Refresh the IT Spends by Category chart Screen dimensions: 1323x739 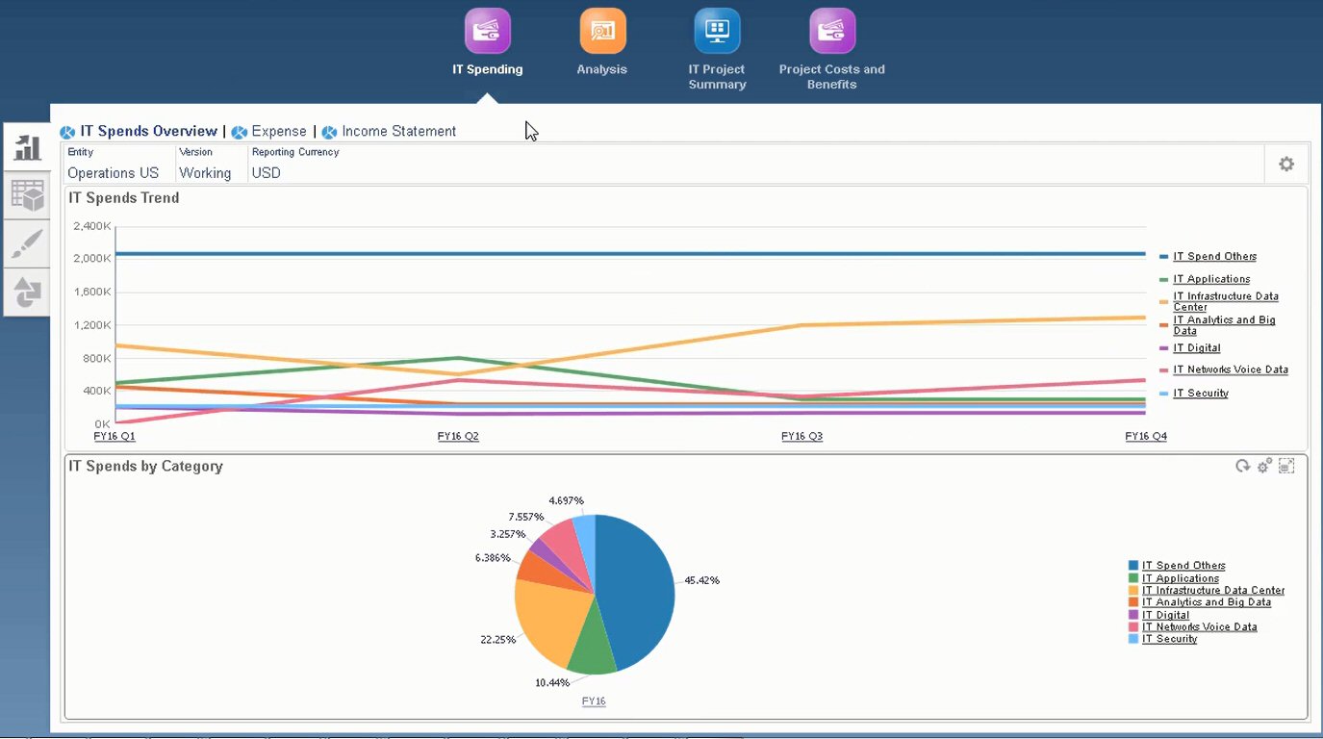point(1241,465)
